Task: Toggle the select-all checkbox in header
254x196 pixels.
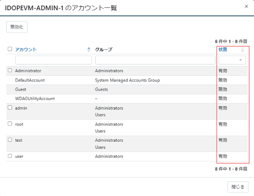Action: (10, 49)
